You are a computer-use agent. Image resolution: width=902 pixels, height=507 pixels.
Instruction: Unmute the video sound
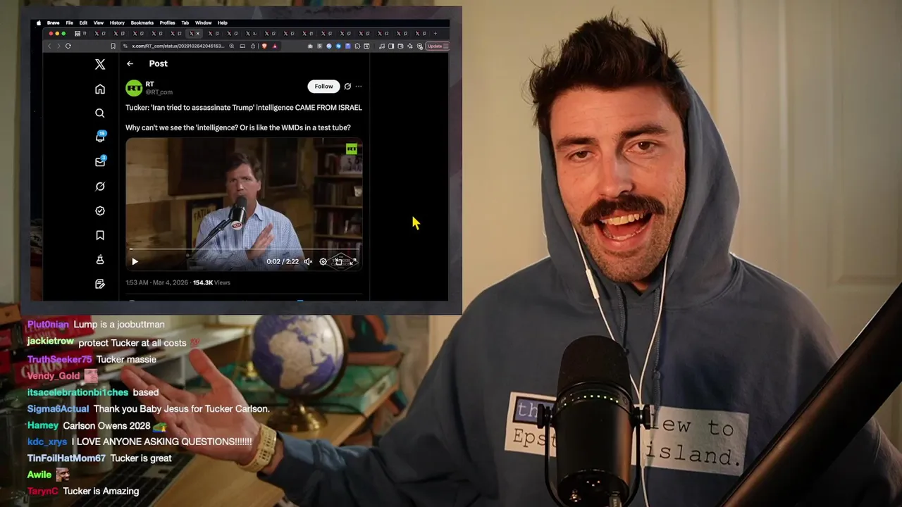(308, 261)
